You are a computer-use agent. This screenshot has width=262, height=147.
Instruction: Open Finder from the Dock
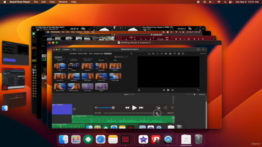coord(63,139)
